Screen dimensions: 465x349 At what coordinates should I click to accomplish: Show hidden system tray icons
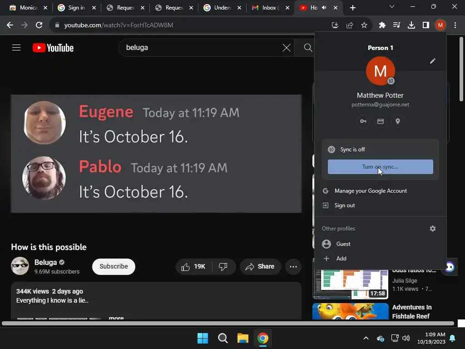coord(366,338)
